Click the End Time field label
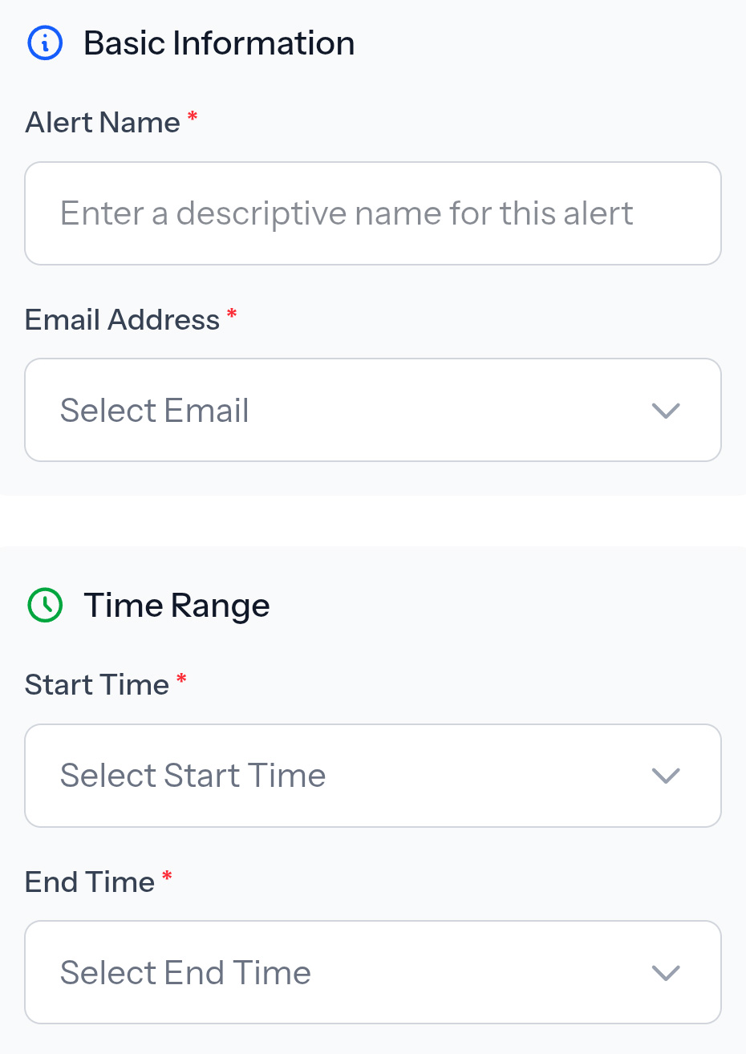Image resolution: width=746 pixels, height=1054 pixels. [90, 882]
